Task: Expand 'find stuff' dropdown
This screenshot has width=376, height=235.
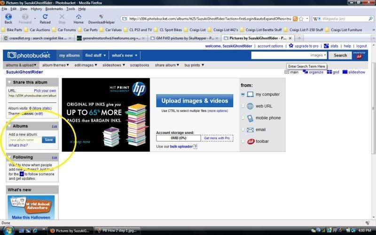Action: pyautogui.click(x=95, y=55)
